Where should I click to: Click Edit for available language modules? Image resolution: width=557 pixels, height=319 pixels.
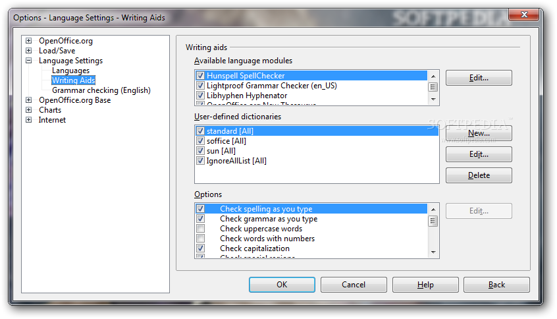479,78
